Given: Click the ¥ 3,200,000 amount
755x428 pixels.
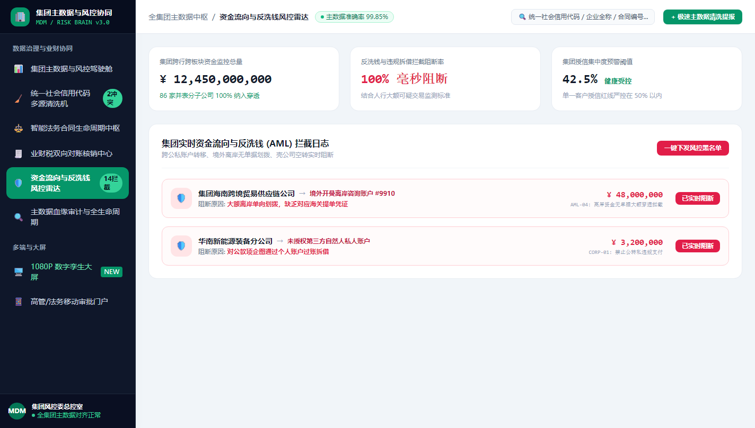Looking at the screenshot, I should (x=637, y=242).
